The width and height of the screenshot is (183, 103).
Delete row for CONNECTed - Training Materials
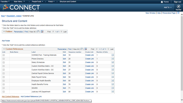tap(113, 55)
